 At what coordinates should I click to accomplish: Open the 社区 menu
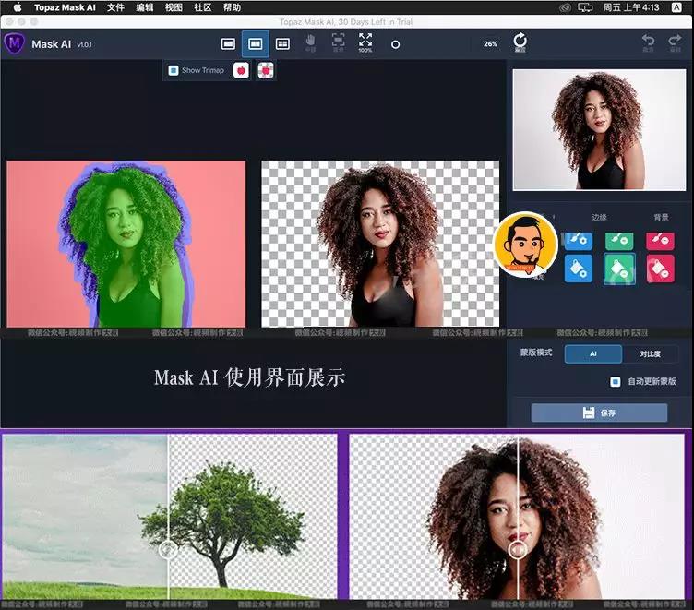pyautogui.click(x=203, y=7)
